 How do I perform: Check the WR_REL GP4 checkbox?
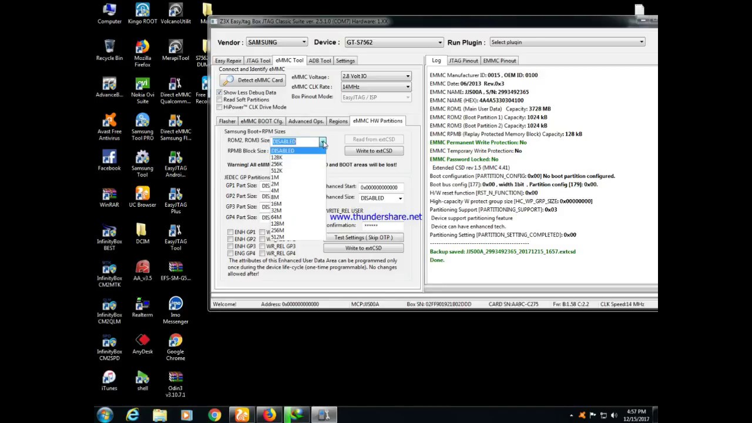coord(262,253)
